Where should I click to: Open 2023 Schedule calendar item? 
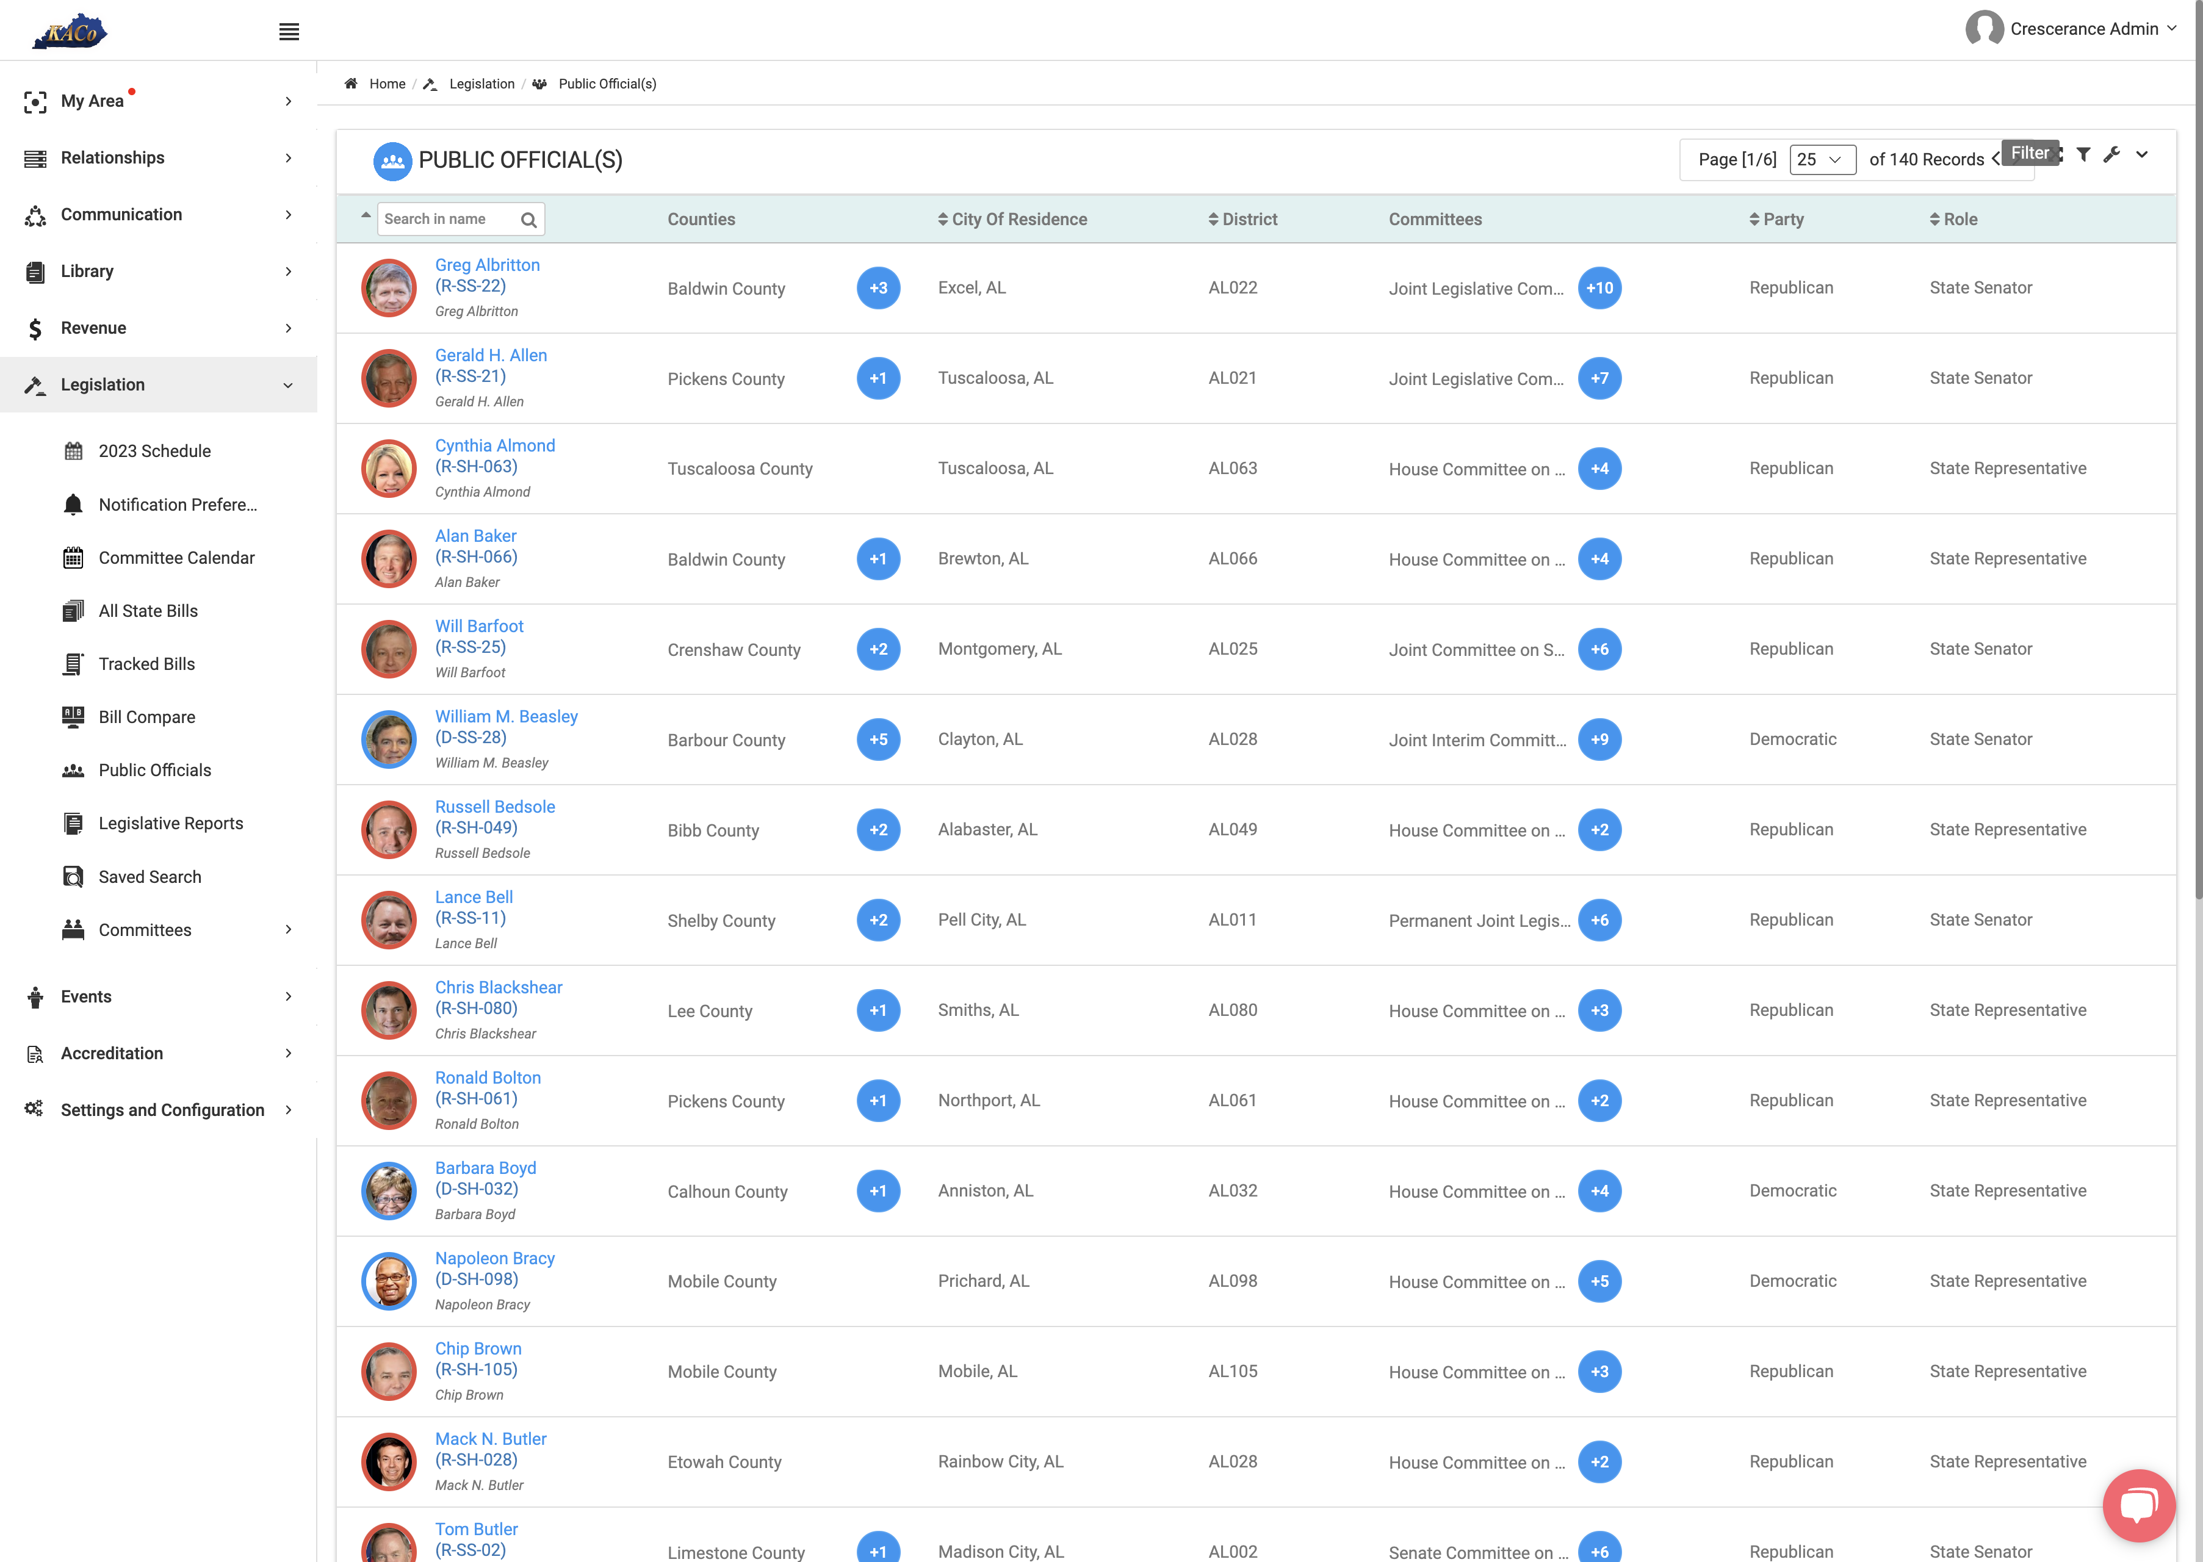click(154, 451)
